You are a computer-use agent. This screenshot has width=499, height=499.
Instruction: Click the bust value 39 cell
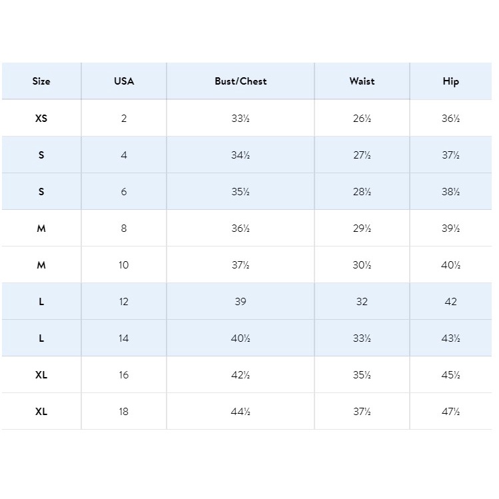click(241, 302)
